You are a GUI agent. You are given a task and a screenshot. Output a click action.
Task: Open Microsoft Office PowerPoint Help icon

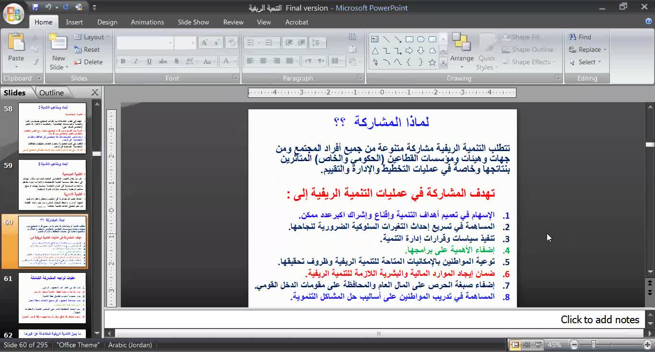click(649, 22)
